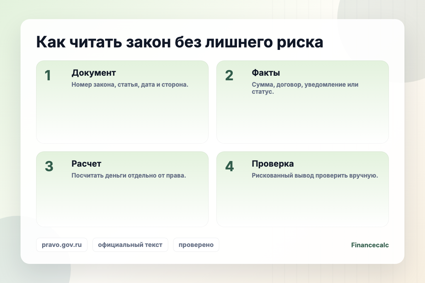Screen dimensions: 425x283
Task: Click the heading Как читать закон без лишнего риска
Action: pyautogui.click(x=180, y=43)
